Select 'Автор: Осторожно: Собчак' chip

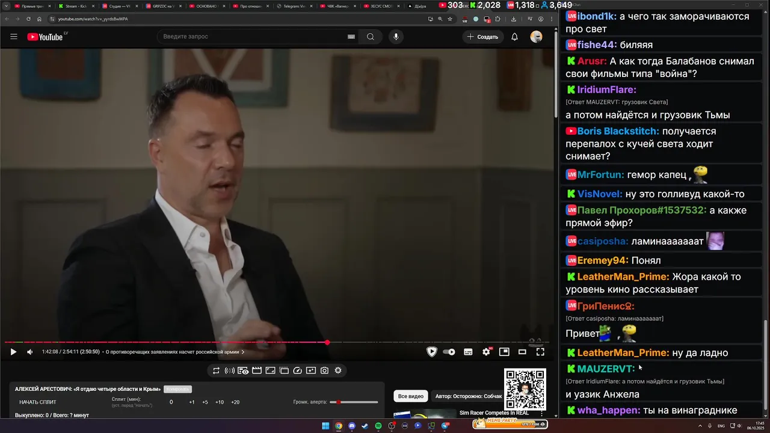469,396
